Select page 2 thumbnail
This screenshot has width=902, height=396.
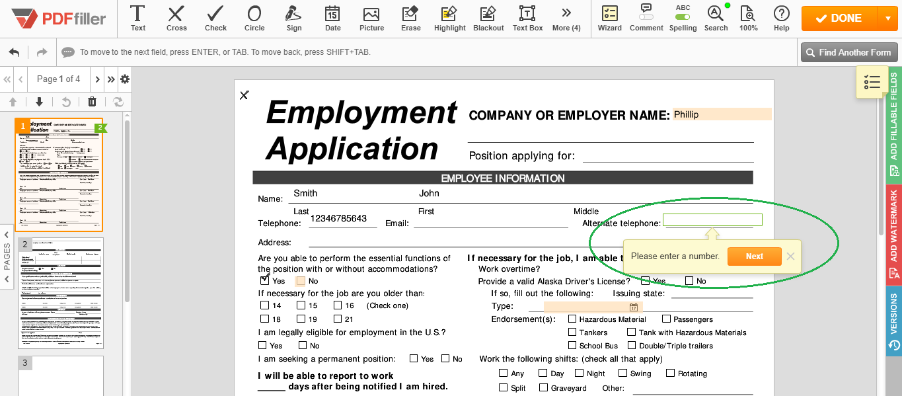pos(60,293)
